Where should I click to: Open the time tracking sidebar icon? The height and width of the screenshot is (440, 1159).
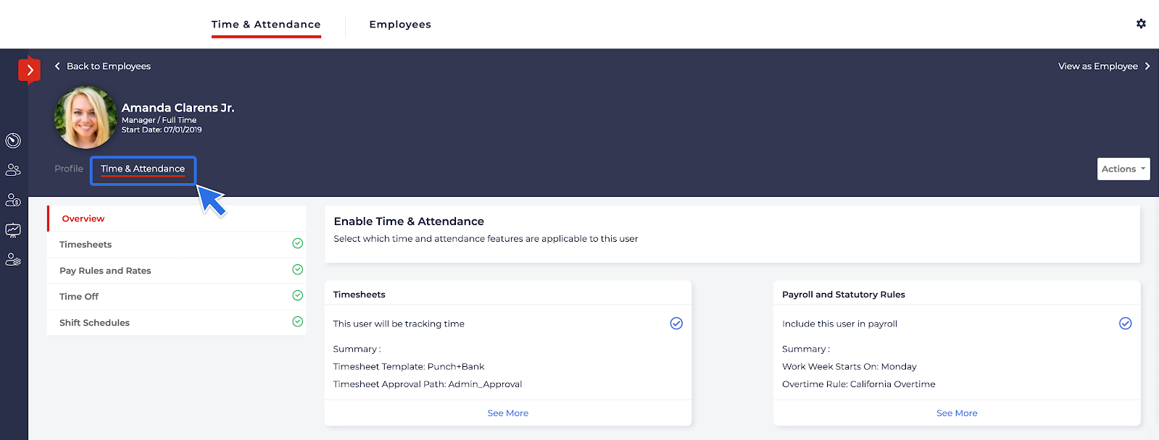coord(13,141)
